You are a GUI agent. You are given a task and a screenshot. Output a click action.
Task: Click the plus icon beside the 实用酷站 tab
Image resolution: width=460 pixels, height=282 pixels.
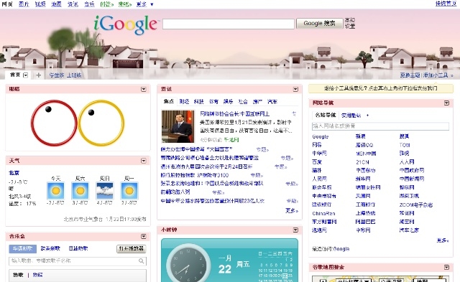point(367,116)
